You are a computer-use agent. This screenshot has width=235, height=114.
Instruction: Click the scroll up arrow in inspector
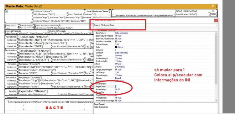click(216, 33)
